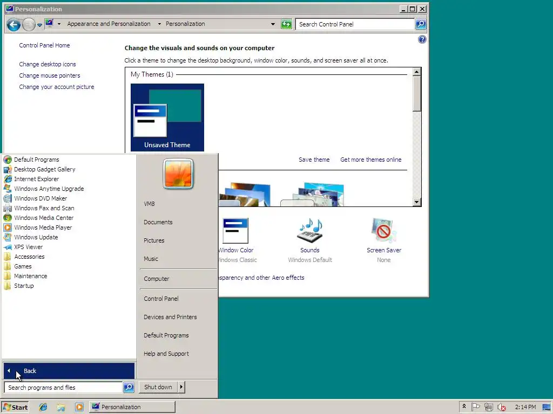Open Music from the Start menu
Screen dimensions: 553x414
pyautogui.click(x=151, y=259)
